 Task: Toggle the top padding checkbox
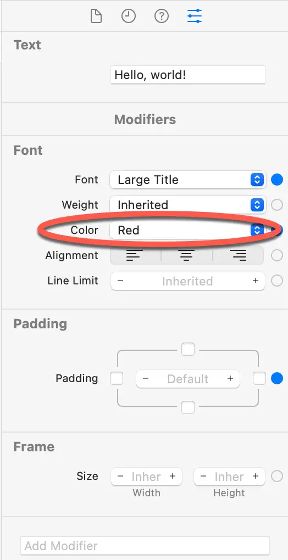(188, 349)
